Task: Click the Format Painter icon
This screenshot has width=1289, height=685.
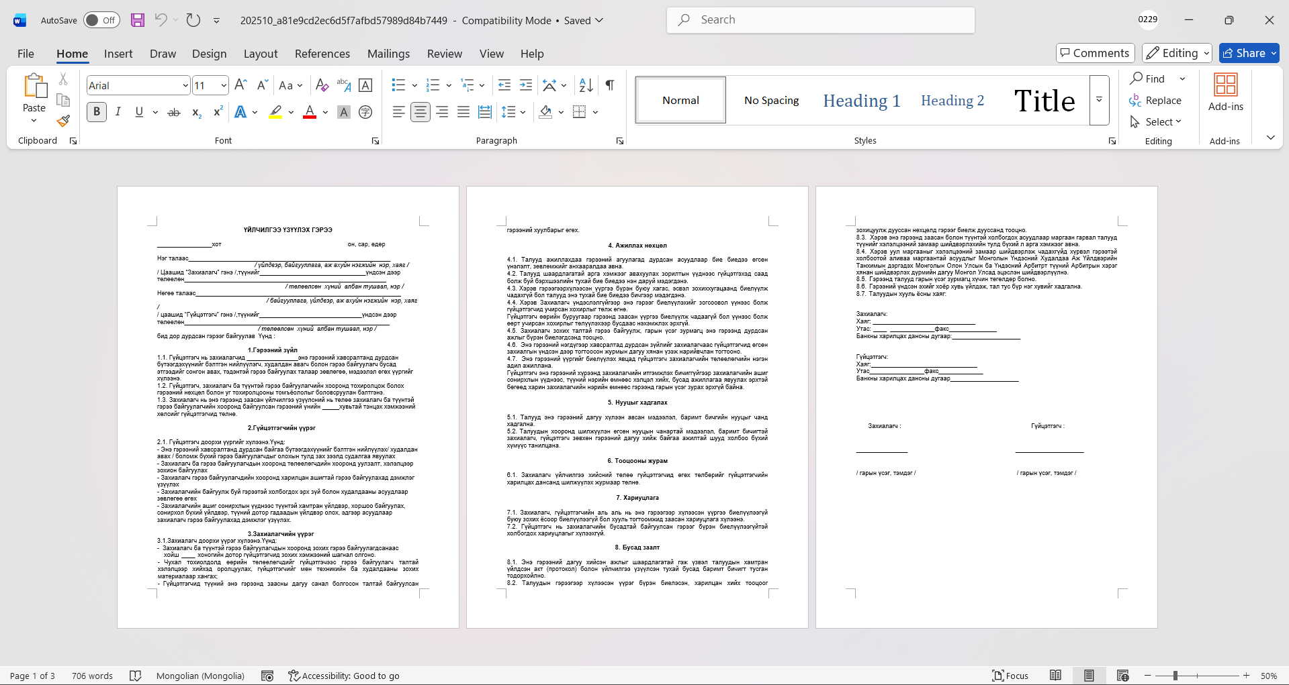Action: click(63, 121)
